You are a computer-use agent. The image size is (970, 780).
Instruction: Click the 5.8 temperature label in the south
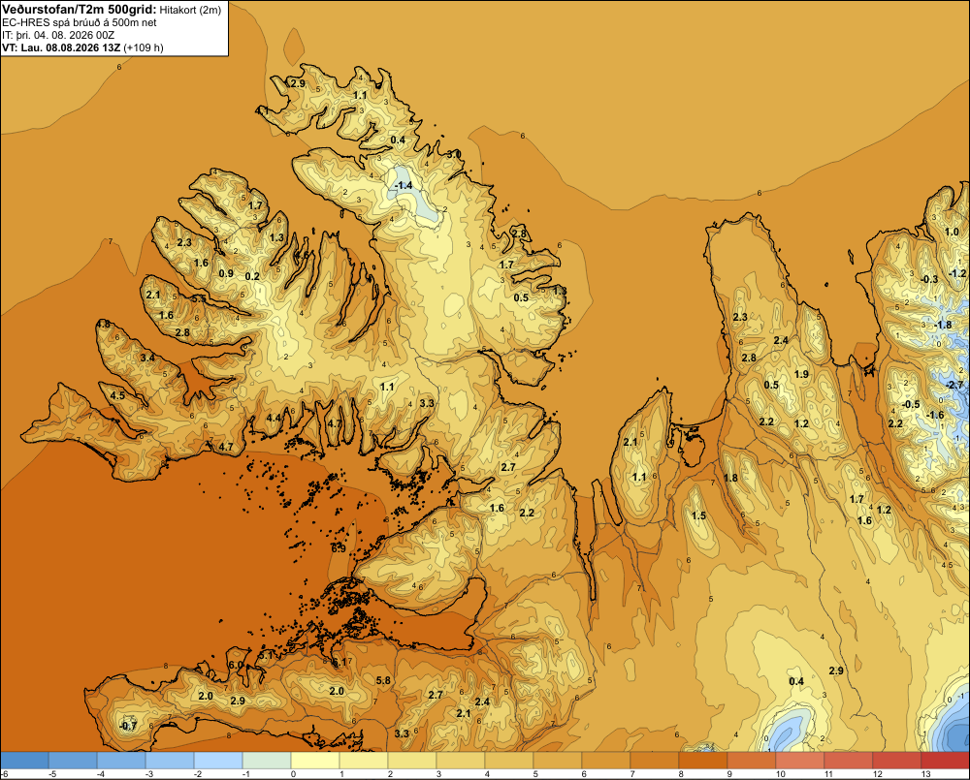point(383,680)
